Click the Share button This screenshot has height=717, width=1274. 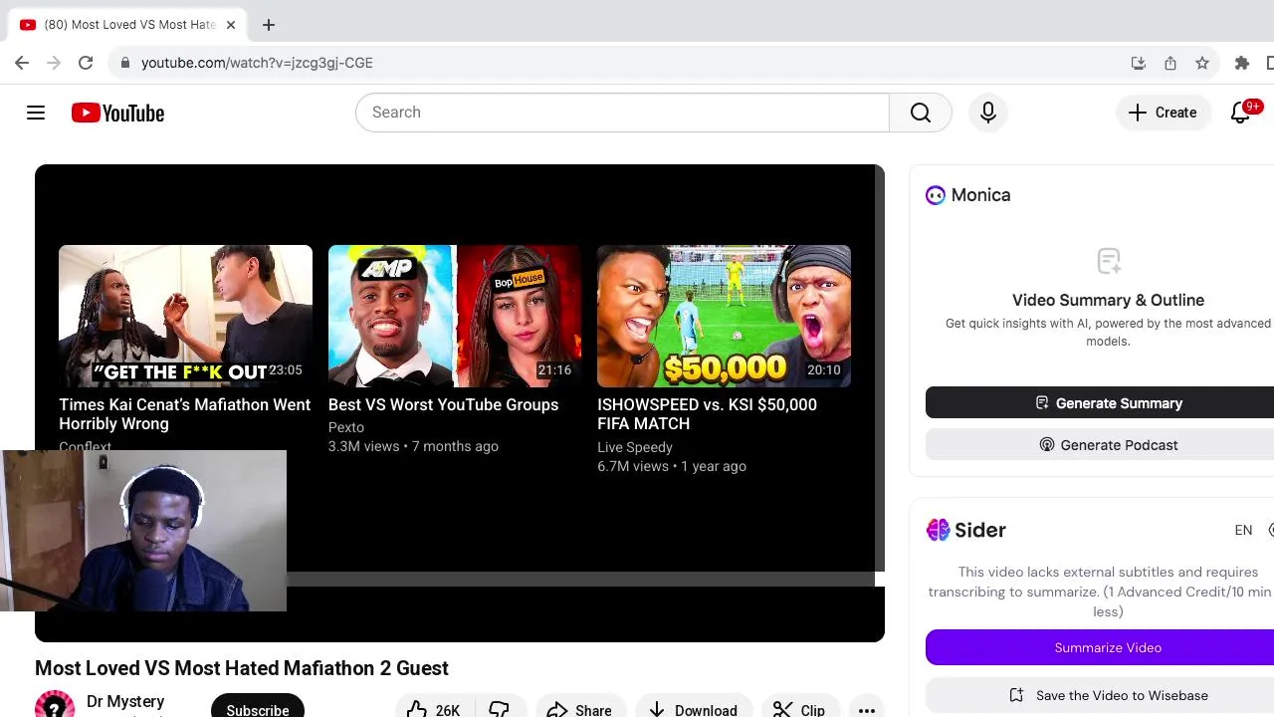(x=580, y=708)
